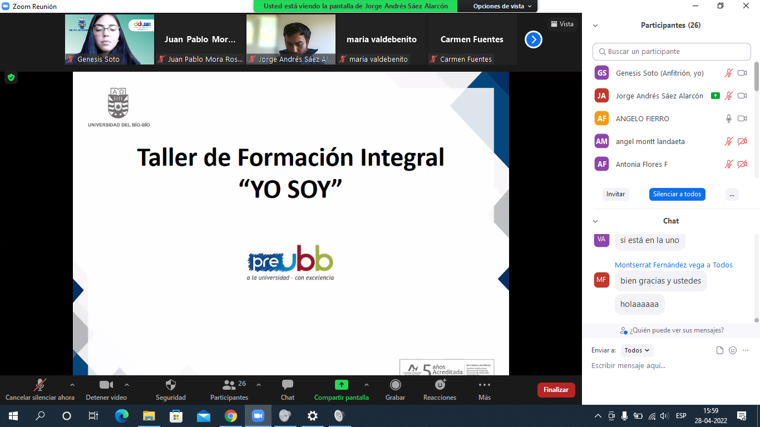This screenshot has height=427, width=760.
Task: Start recording with the Grabar icon
Action: pos(395,385)
